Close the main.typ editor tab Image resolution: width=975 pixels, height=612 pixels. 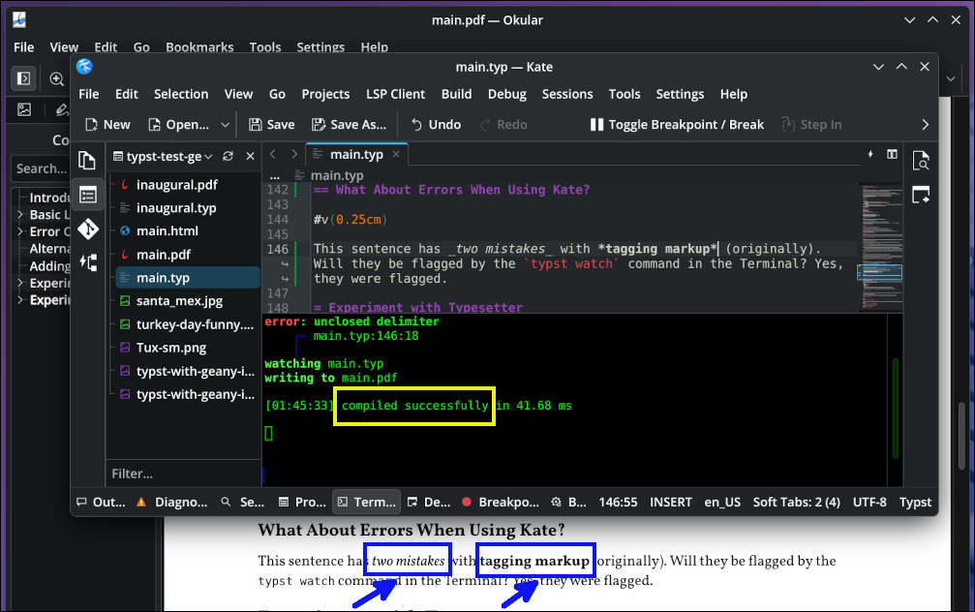coord(396,154)
